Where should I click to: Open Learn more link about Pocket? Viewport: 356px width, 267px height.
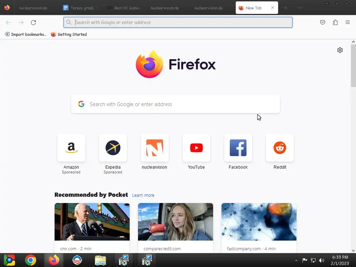(x=143, y=195)
